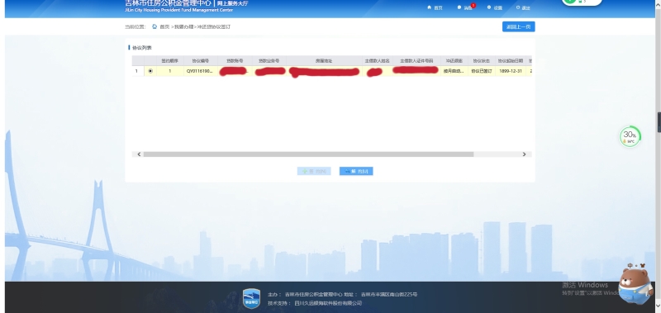This screenshot has width=661, height=313.
Task: Click the 协议状态 column header
Action: [482, 61]
